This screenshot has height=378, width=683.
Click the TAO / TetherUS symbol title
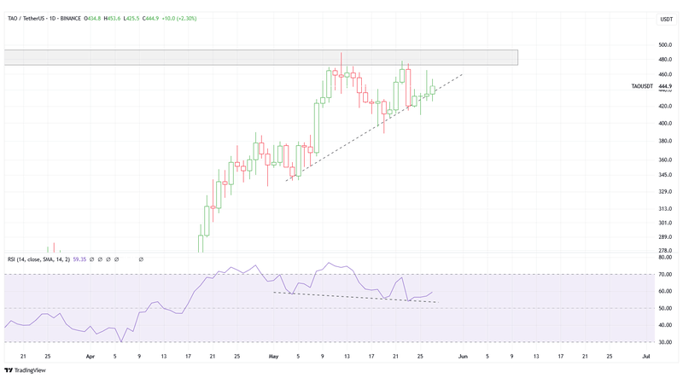(x=44, y=19)
